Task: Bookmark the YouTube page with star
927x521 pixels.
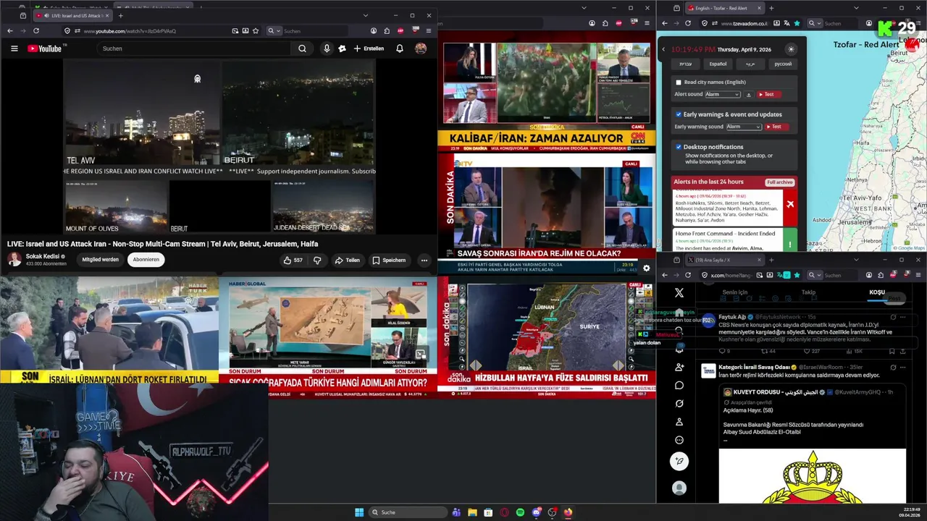Action: [256, 31]
